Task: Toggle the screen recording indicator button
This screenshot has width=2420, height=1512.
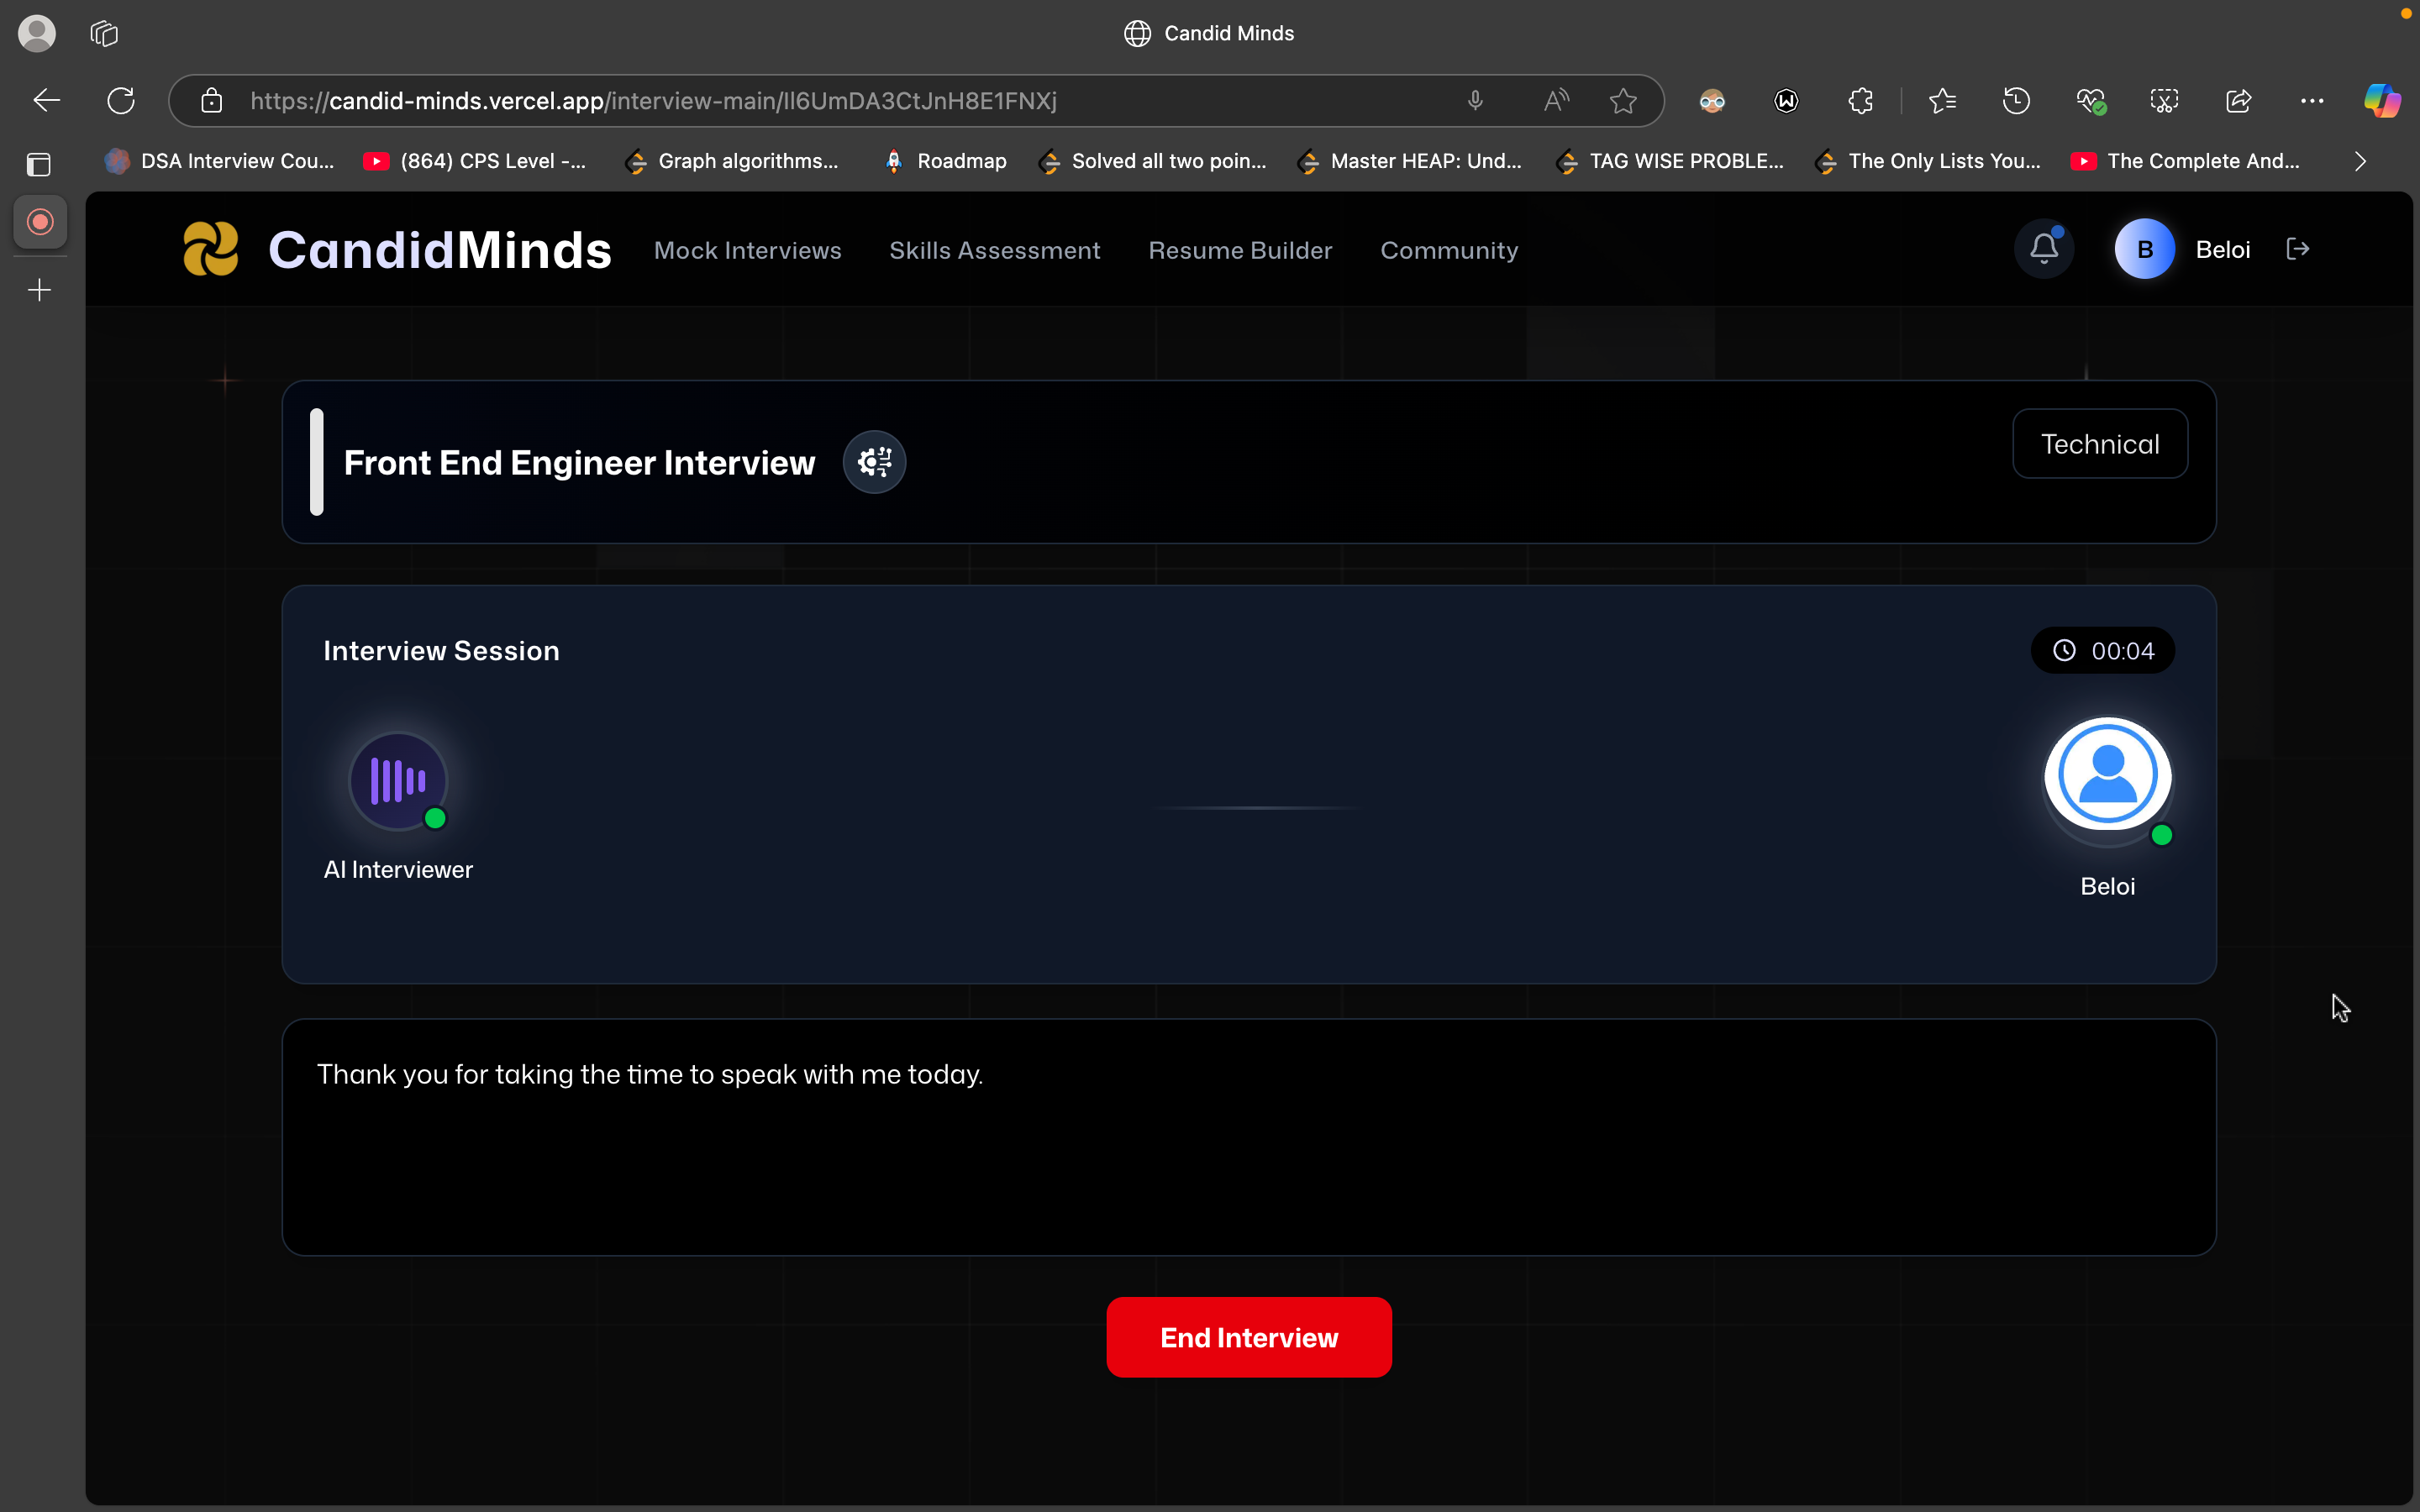Action: click(40, 222)
